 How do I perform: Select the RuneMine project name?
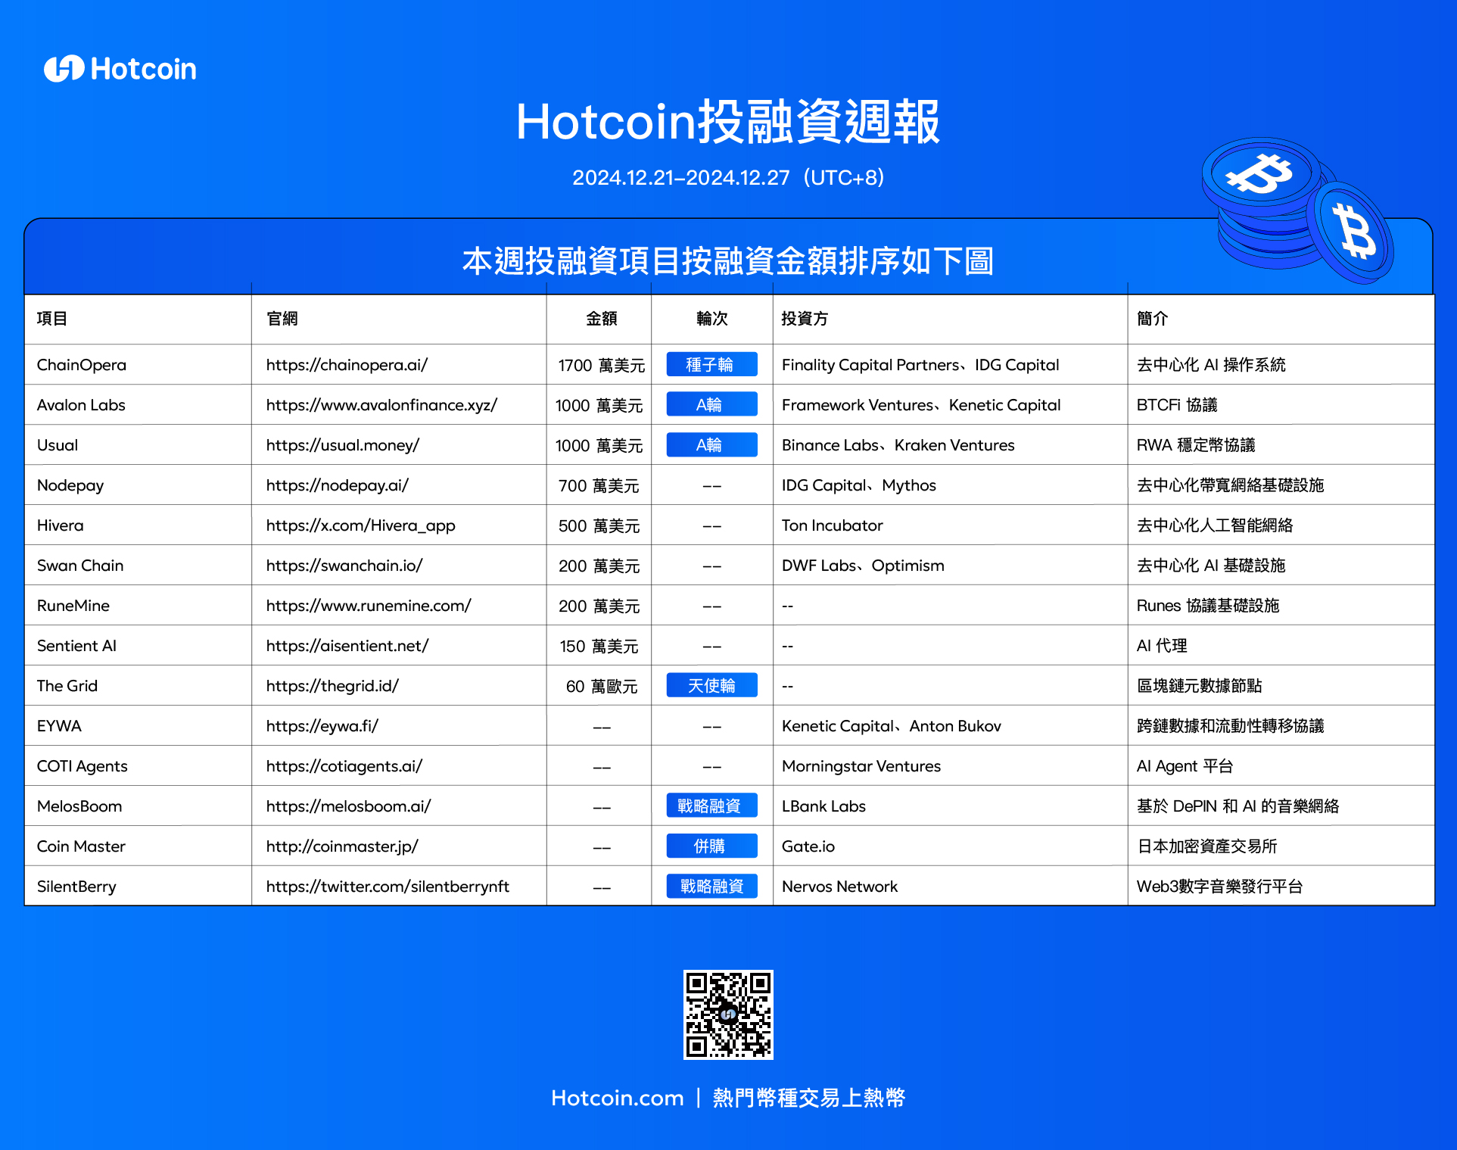coord(73,606)
